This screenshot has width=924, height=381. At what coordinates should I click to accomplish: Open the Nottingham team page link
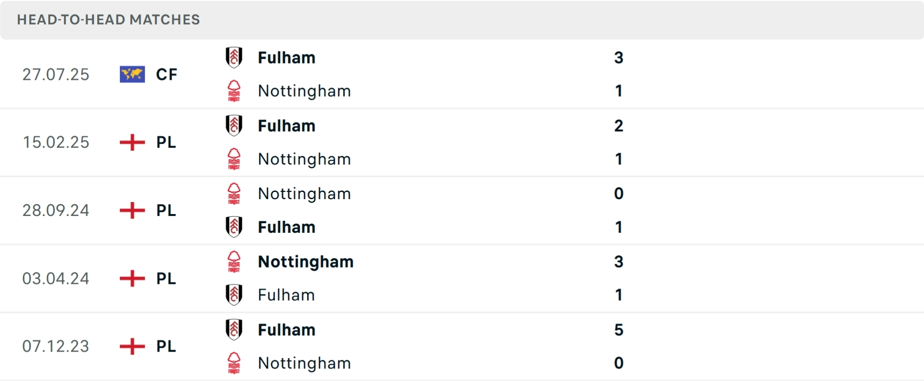(305, 91)
